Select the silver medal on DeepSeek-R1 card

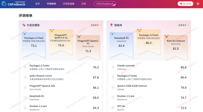pyautogui.click(x=112, y=34)
